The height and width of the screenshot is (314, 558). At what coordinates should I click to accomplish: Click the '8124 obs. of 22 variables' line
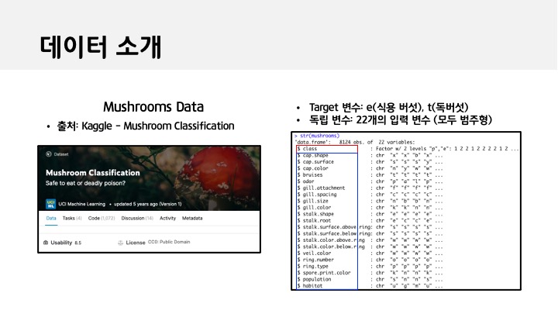(354, 142)
